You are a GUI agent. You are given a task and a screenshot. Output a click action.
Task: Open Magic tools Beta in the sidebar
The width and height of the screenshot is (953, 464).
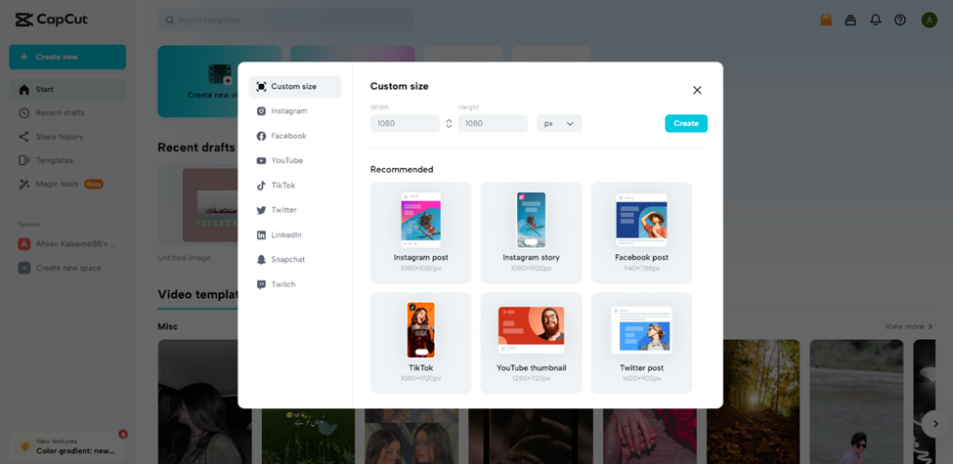[67, 184]
